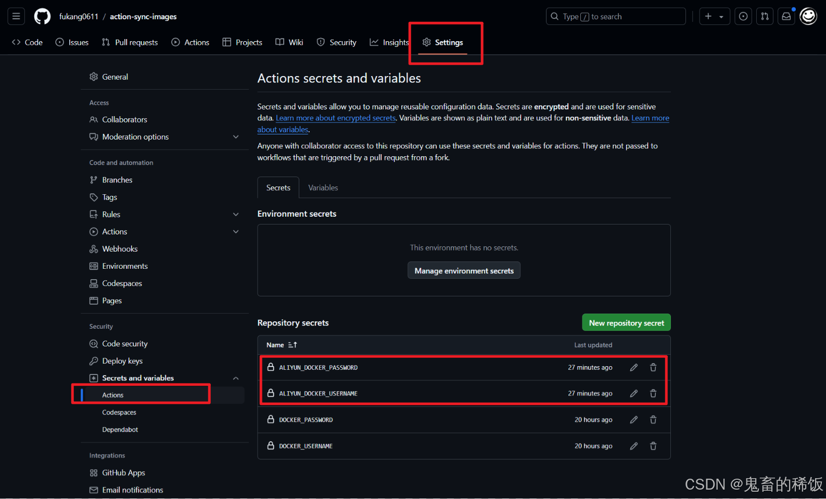This screenshot has width=826, height=499.
Task: Select Codespaces under Secrets and variables
Action: coord(119,412)
